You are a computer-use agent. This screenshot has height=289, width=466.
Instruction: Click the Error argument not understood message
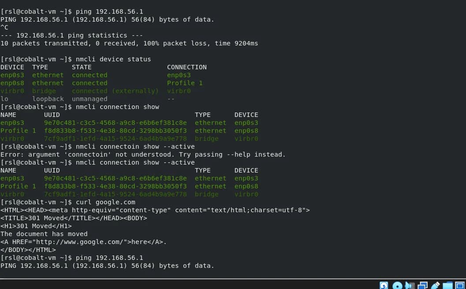pyautogui.click(x=143, y=154)
